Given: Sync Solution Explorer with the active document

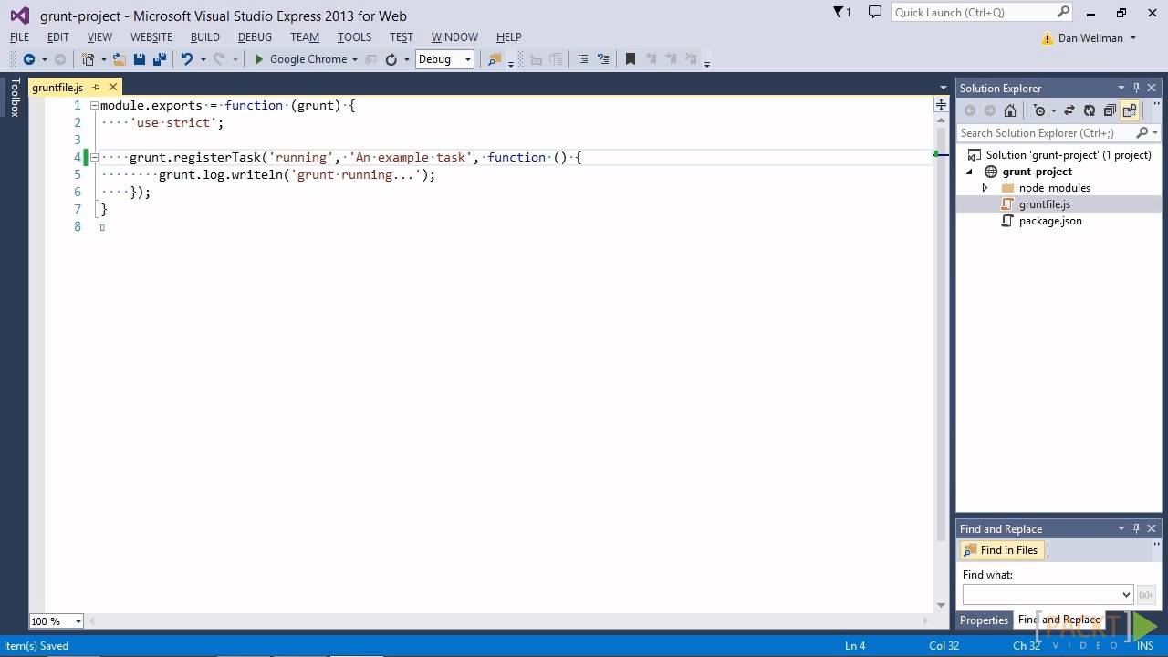Looking at the screenshot, I should point(1069,110).
